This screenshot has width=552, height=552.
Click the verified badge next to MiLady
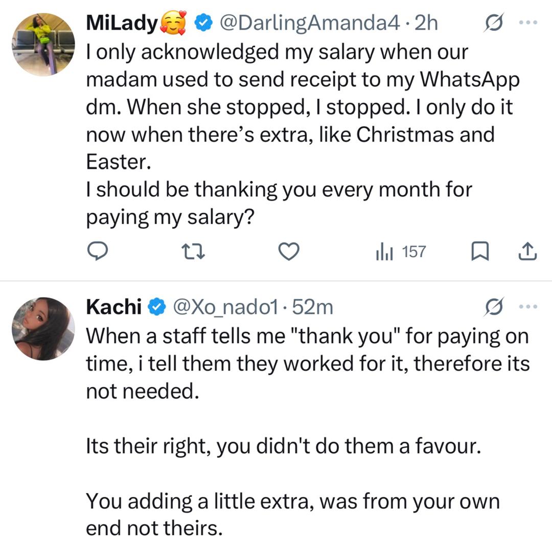[x=204, y=21]
